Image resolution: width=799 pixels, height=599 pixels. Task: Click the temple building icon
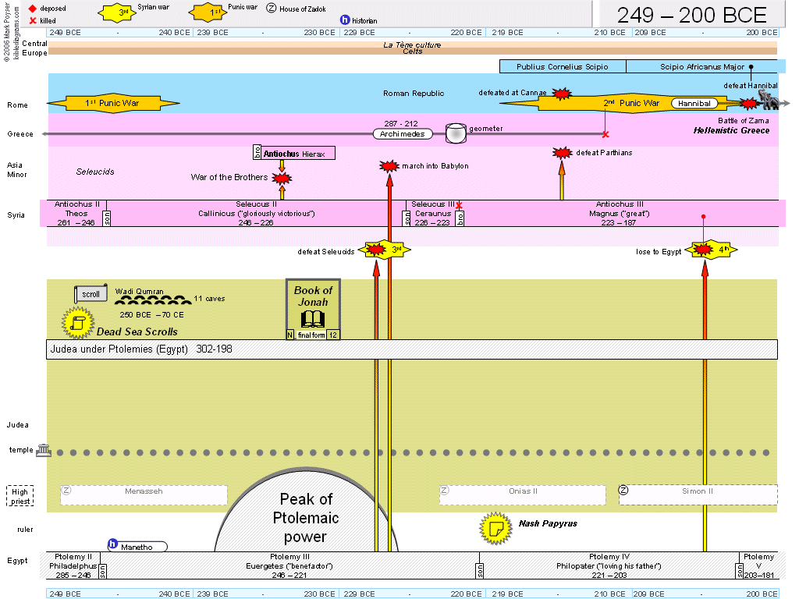44,451
